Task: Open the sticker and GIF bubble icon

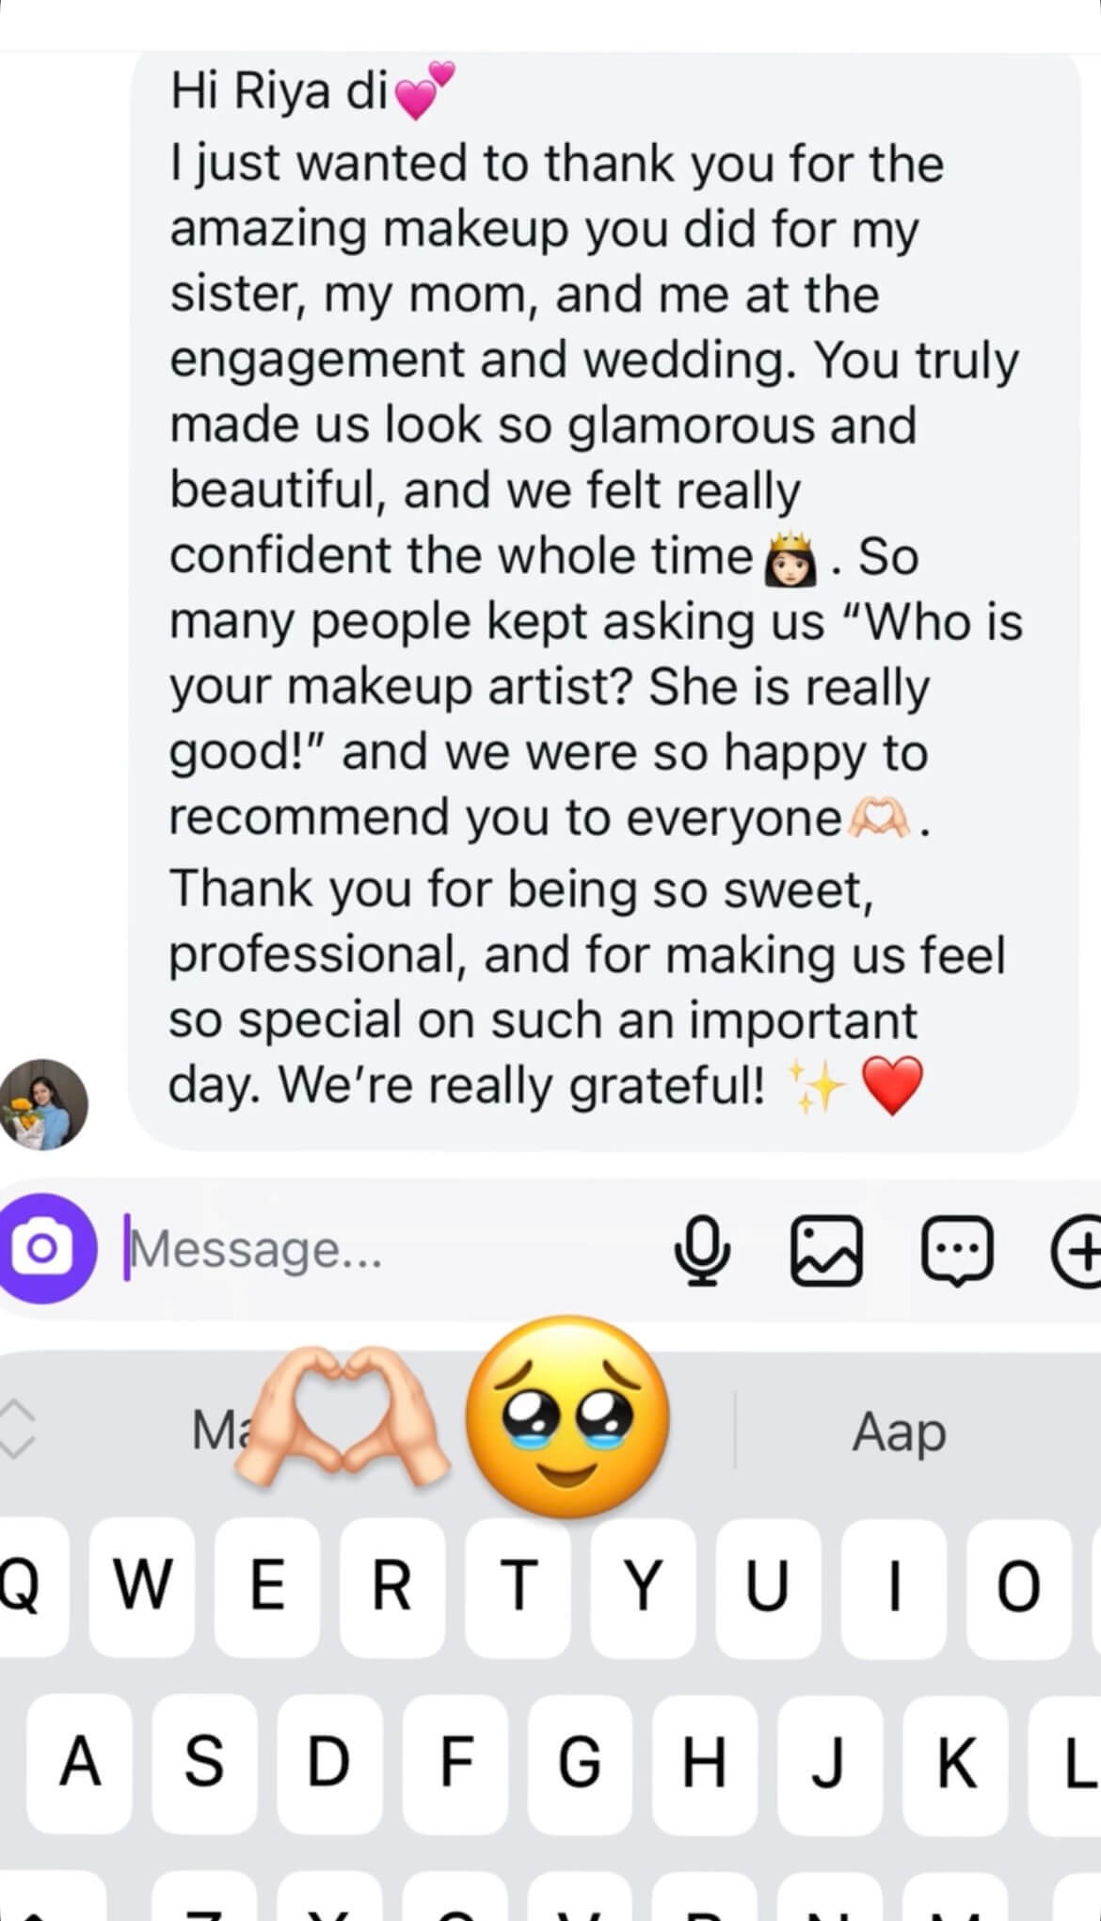Action: (956, 1250)
